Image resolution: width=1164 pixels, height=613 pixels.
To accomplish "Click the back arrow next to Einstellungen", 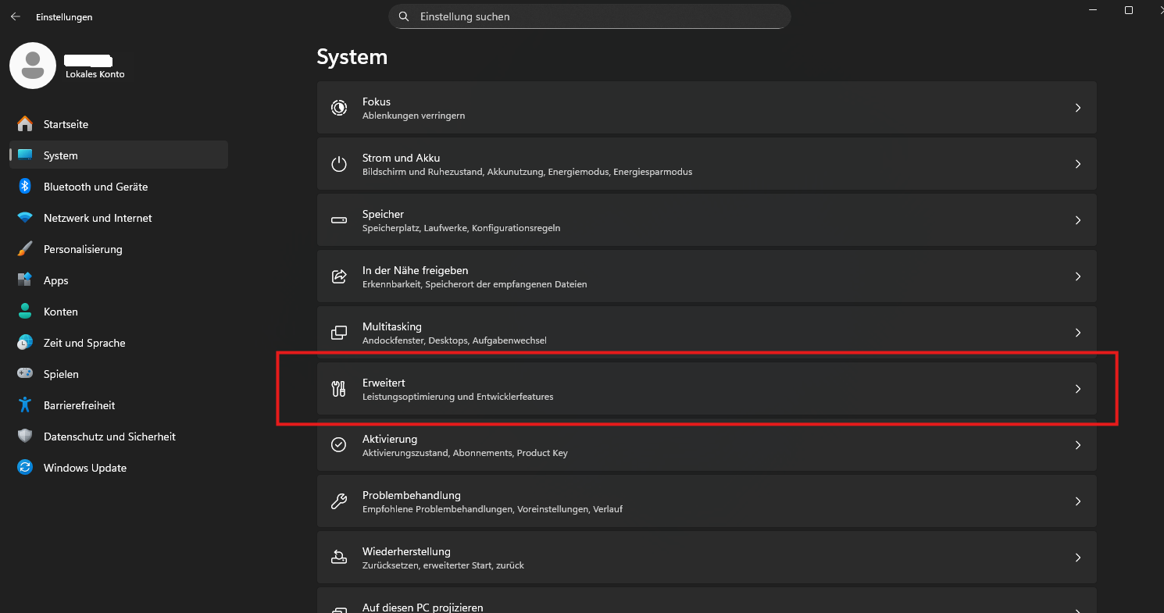I will click(16, 16).
